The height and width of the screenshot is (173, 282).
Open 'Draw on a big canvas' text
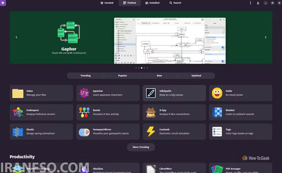[x=171, y=95]
